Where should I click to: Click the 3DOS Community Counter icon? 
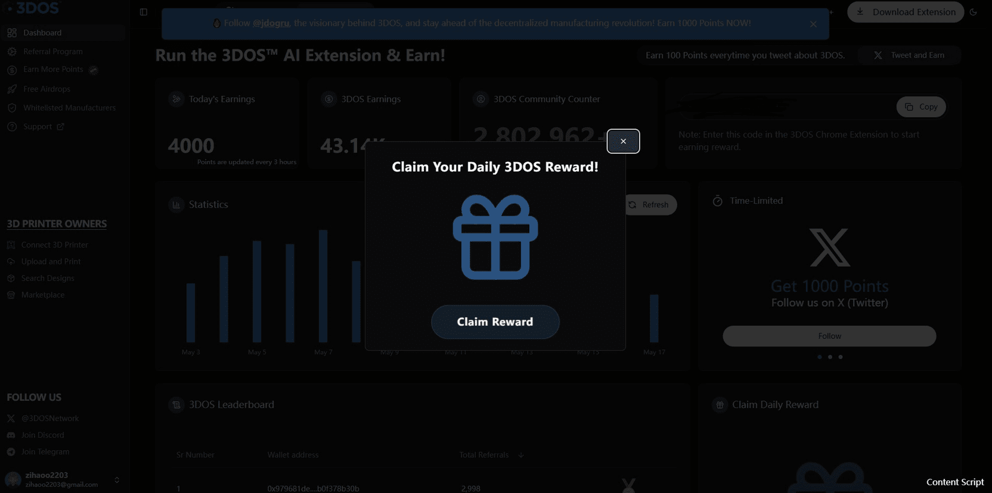point(480,99)
